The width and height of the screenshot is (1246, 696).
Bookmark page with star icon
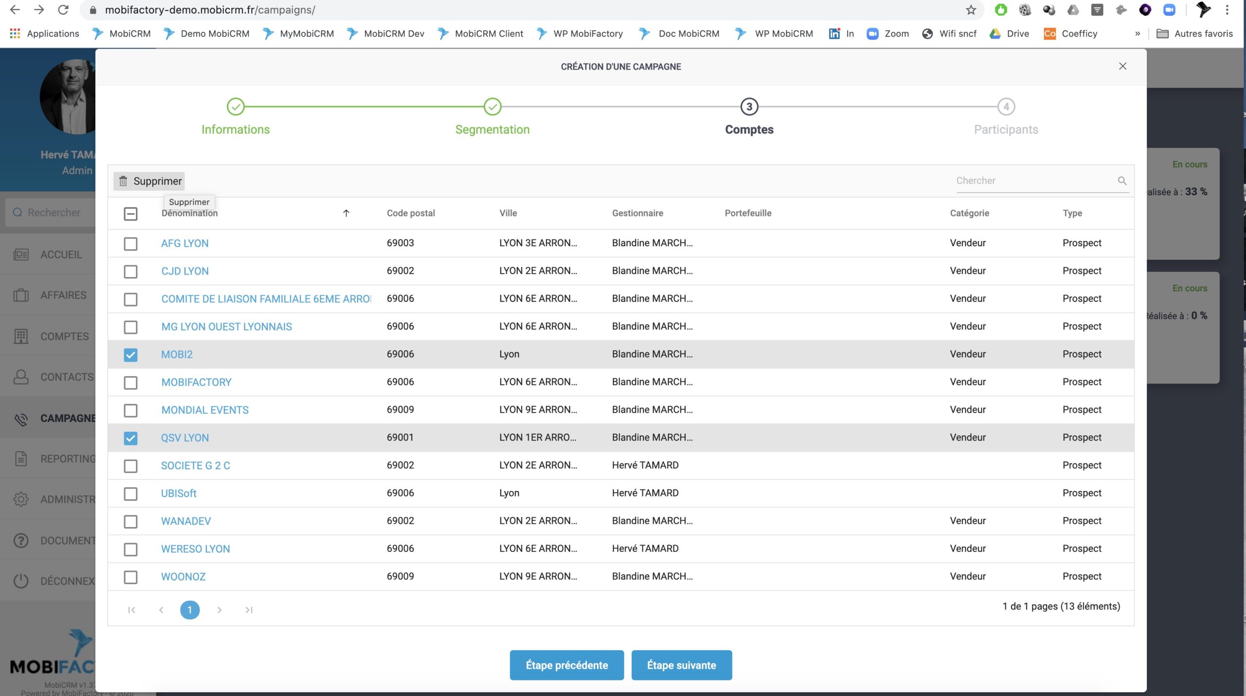pos(971,10)
